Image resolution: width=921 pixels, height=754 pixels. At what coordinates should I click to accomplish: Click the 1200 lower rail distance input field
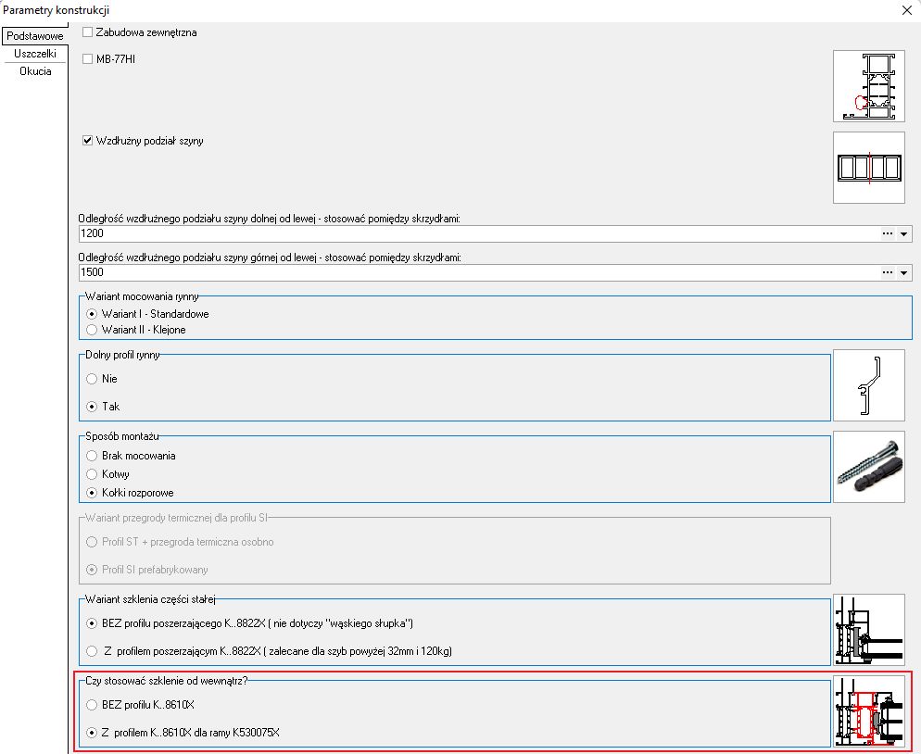point(463,234)
